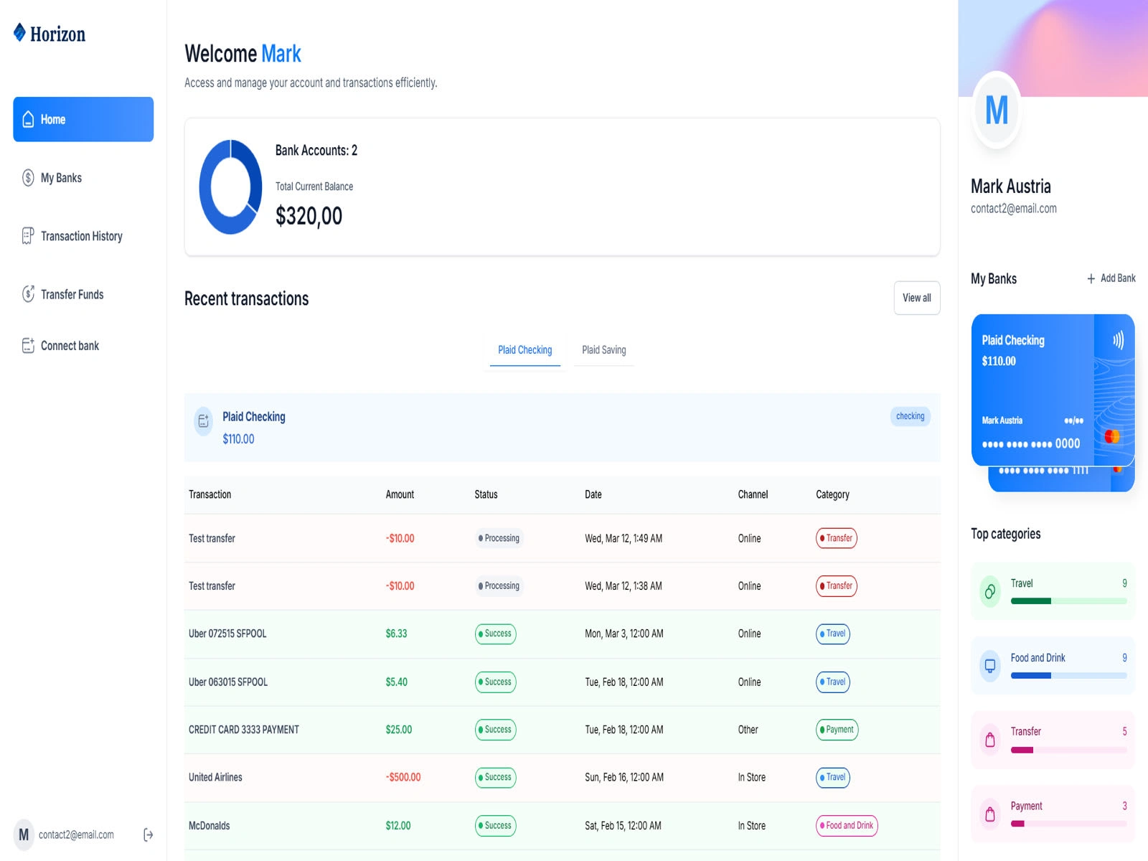
Task: Click Add Bank link
Action: point(1111,278)
